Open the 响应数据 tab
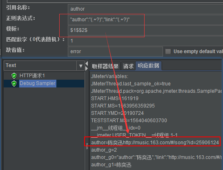The height and width of the screenshot is (170, 223). 149,66
